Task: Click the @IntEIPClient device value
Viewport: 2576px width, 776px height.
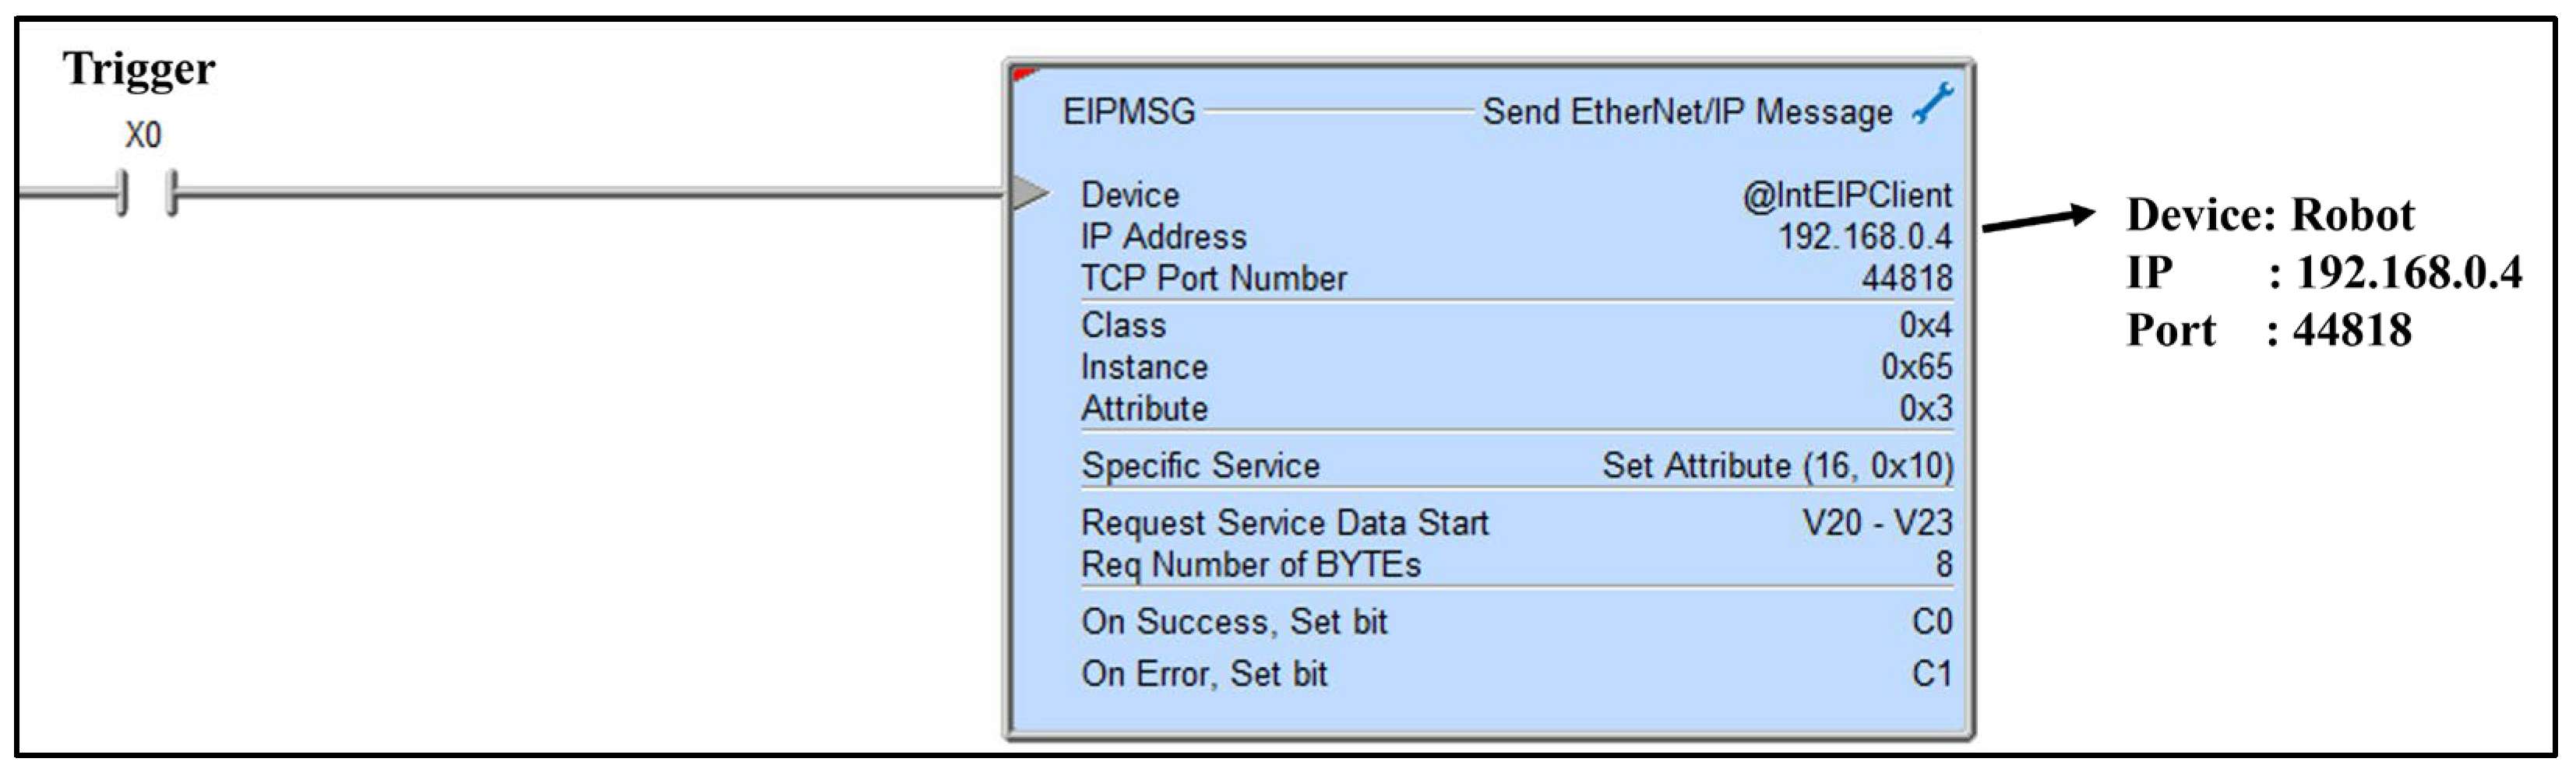Action: [x=1846, y=195]
